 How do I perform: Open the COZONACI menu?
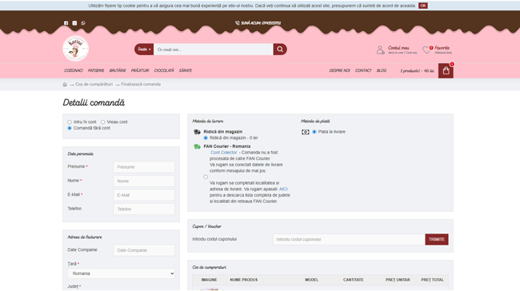pos(74,70)
